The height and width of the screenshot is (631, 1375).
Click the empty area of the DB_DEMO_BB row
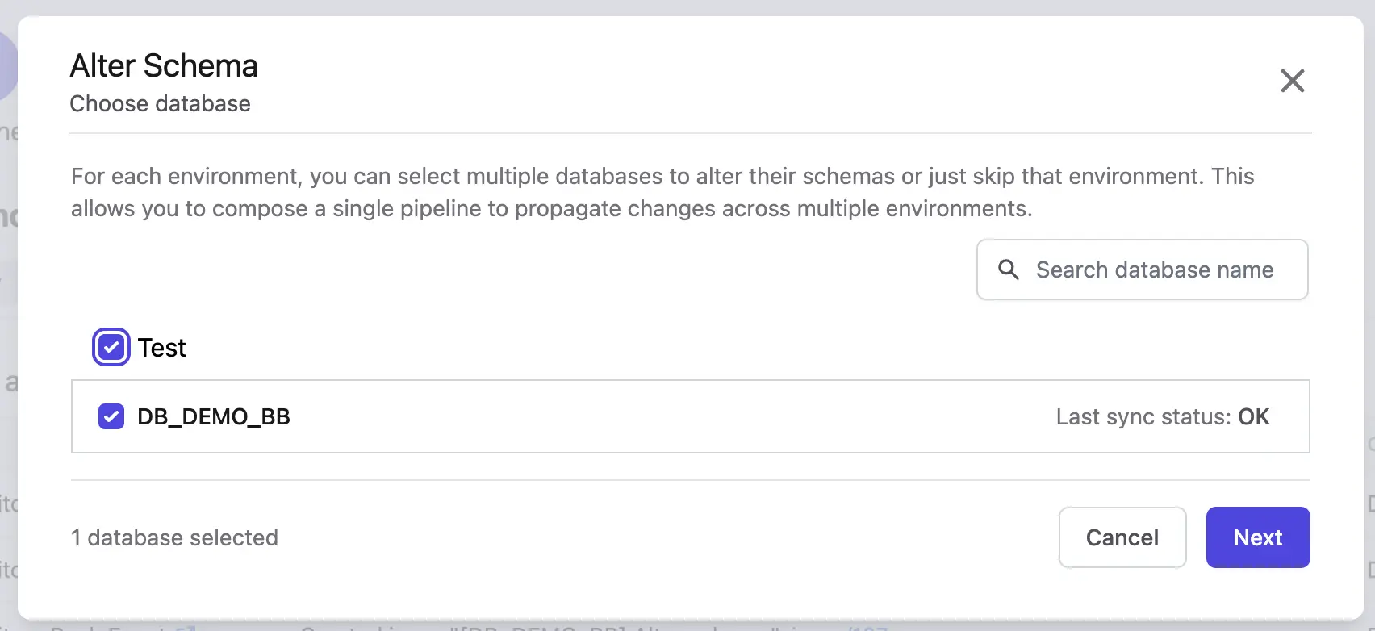click(x=670, y=416)
